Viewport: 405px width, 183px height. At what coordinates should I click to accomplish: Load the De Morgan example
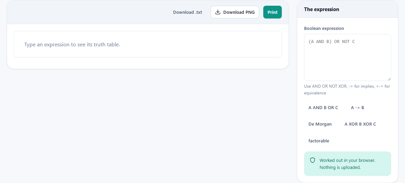320,124
